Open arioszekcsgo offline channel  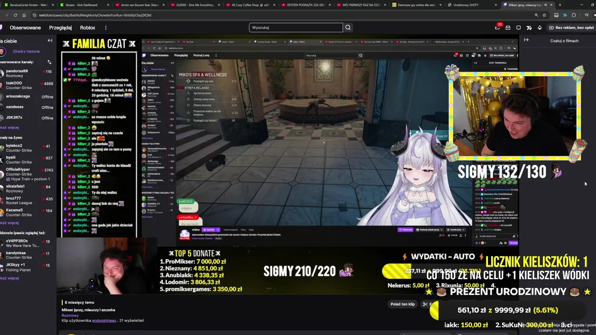[x=28, y=97]
